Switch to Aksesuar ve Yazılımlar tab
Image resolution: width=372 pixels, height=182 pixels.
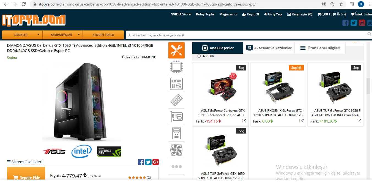pyautogui.click(x=269, y=48)
